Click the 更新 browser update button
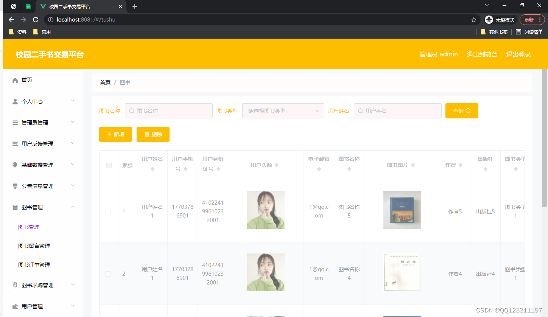The width and height of the screenshot is (548, 317). [x=532, y=20]
